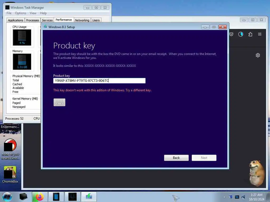The width and height of the screenshot is (270, 202).
Task: Open the Firefox hamburger menu
Action: tap(260, 34)
